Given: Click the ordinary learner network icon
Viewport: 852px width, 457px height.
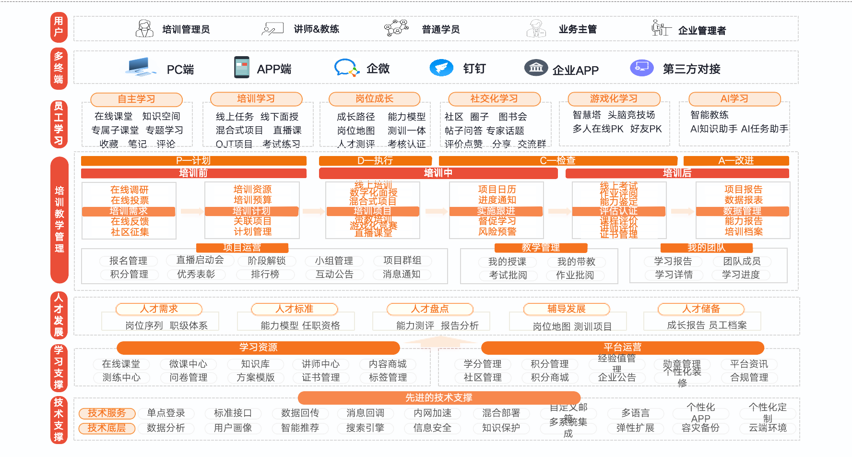Looking at the screenshot, I should coord(396,28).
